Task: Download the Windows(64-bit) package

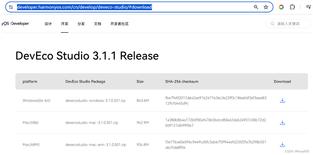Action: pos(282,100)
